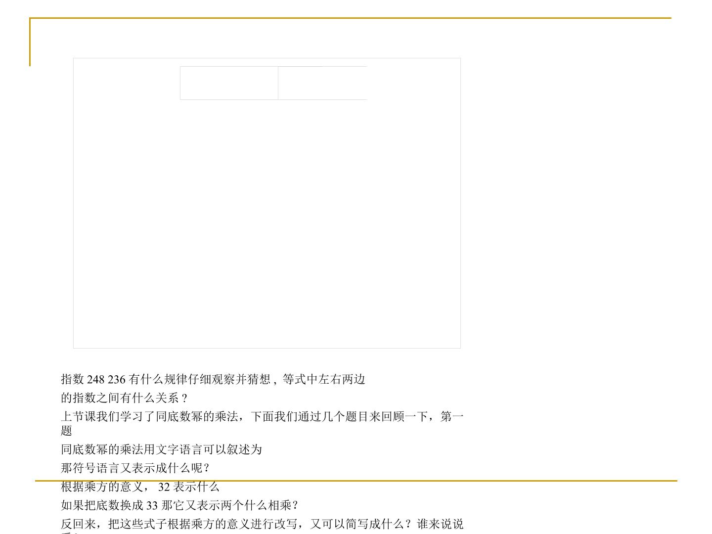The height and width of the screenshot is (534, 712).
Task: Select the line '如果把底数换成 33 那它又表示两个什么相乘?'
Action: tap(179, 505)
